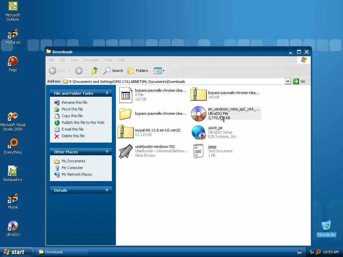This screenshot has width=343, height=257.
Task: Collapse the File and Folder Tasks panel
Action: pyautogui.click(x=107, y=93)
